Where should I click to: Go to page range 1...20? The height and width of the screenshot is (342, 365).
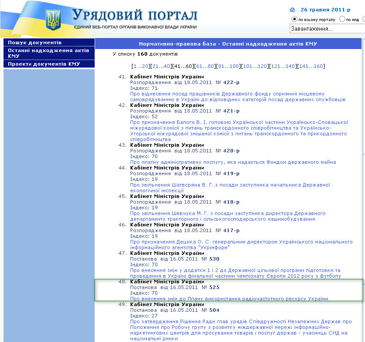[x=141, y=66]
